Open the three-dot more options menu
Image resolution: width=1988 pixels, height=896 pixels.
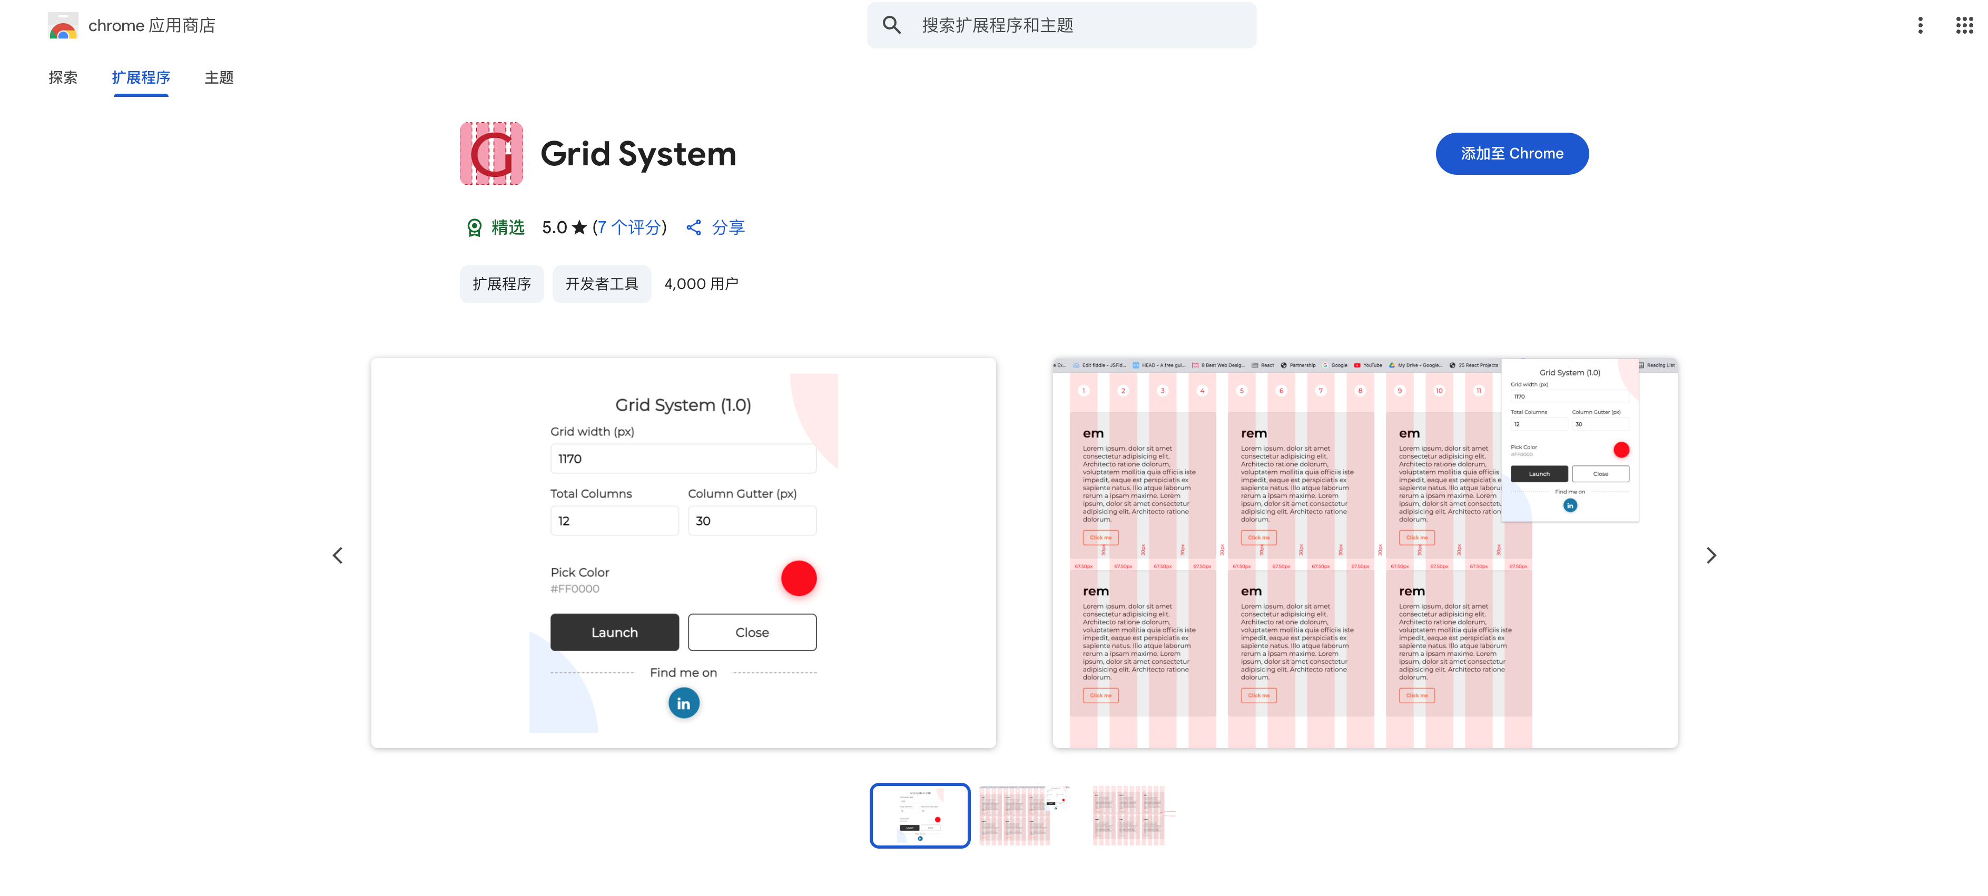(x=1920, y=25)
